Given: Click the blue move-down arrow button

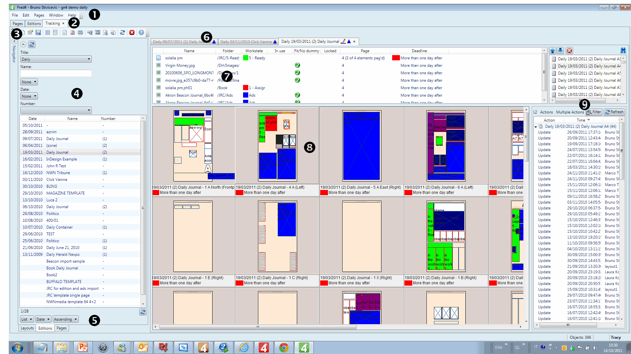Looking at the screenshot, I should tap(560, 51).
